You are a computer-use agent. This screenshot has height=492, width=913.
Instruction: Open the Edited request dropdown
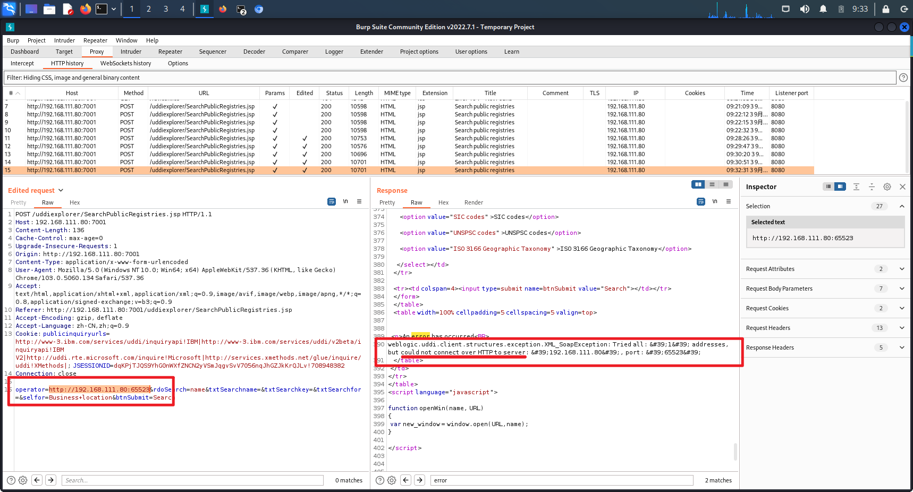[61, 190]
